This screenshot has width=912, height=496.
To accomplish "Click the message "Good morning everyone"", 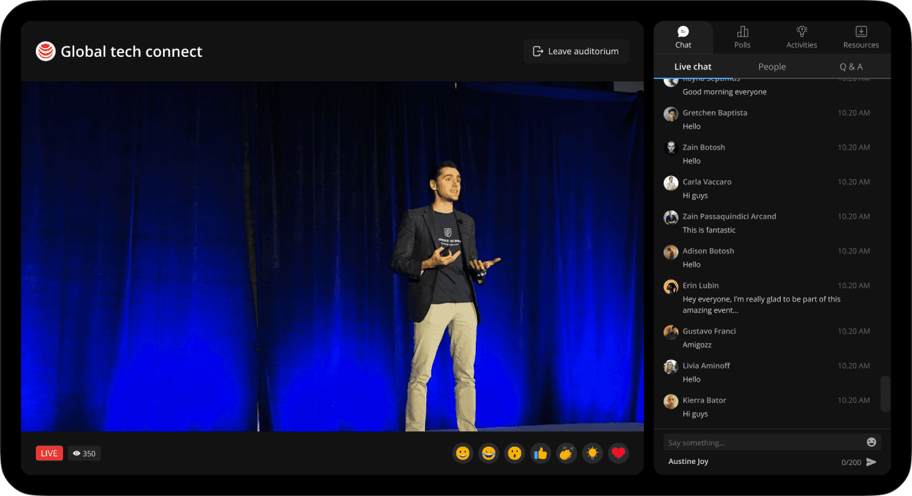I will click(x=725, y=92).
